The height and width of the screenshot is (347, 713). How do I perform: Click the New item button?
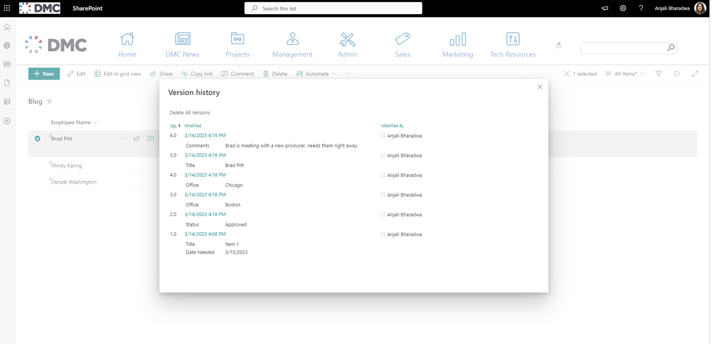pos(44,74)
